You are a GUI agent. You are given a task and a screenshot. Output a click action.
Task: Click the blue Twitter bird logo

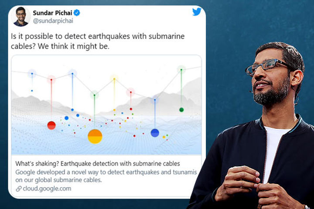click(x=197, y=12)
